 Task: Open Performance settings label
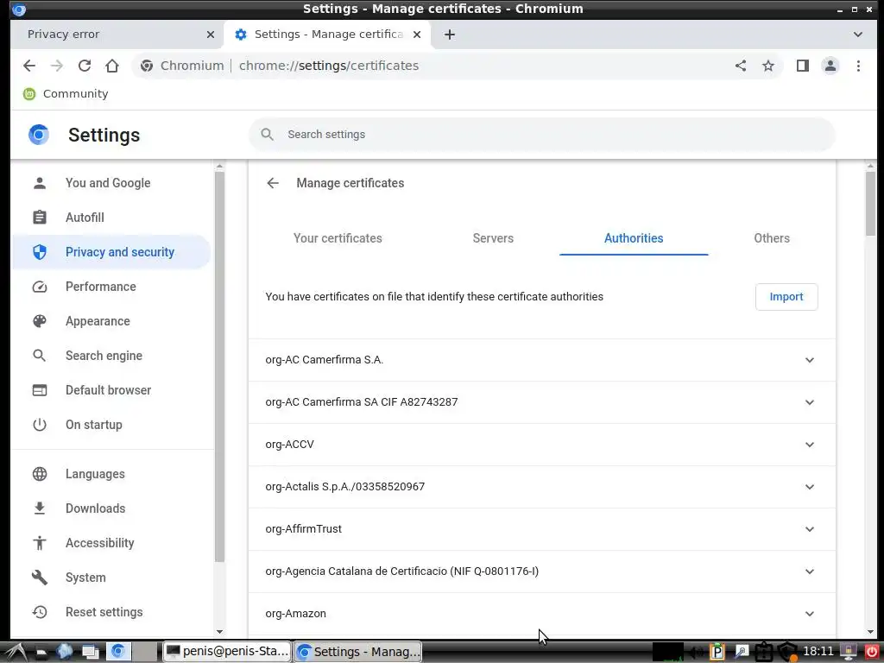point(101,287)
